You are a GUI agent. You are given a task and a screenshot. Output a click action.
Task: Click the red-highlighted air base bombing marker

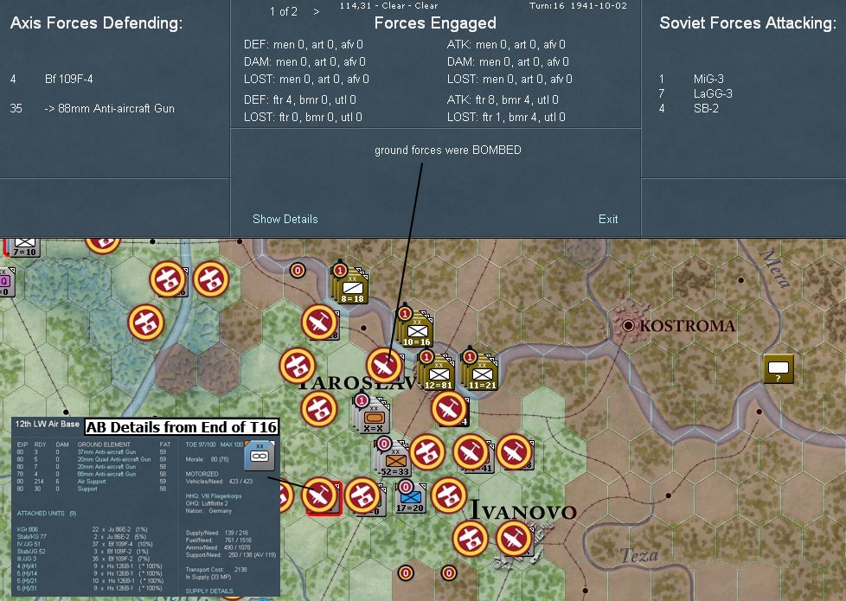[x=319, y=496]
